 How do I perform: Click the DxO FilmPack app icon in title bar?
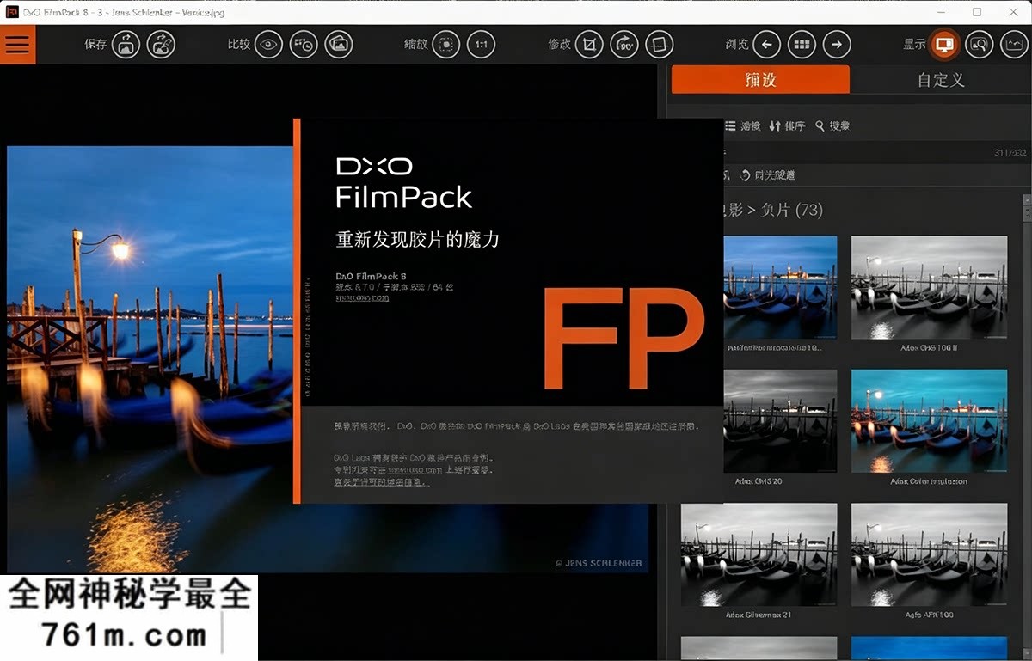(12, 12)
